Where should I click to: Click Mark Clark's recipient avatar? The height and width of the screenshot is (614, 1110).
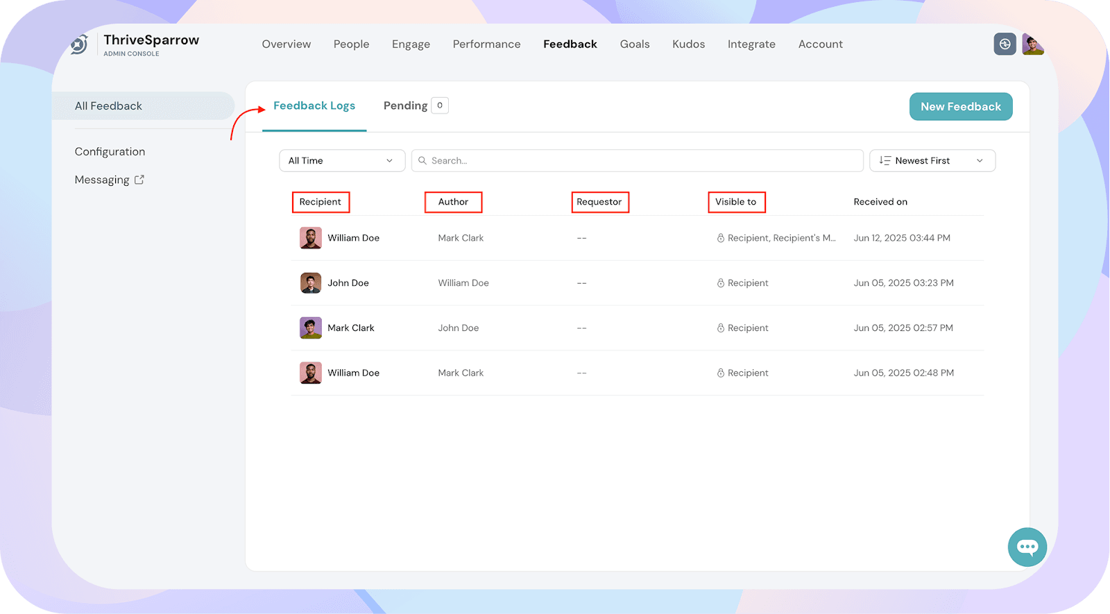311,328
